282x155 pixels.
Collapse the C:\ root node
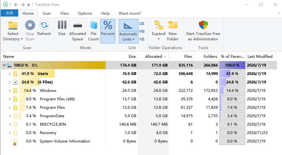4,65
